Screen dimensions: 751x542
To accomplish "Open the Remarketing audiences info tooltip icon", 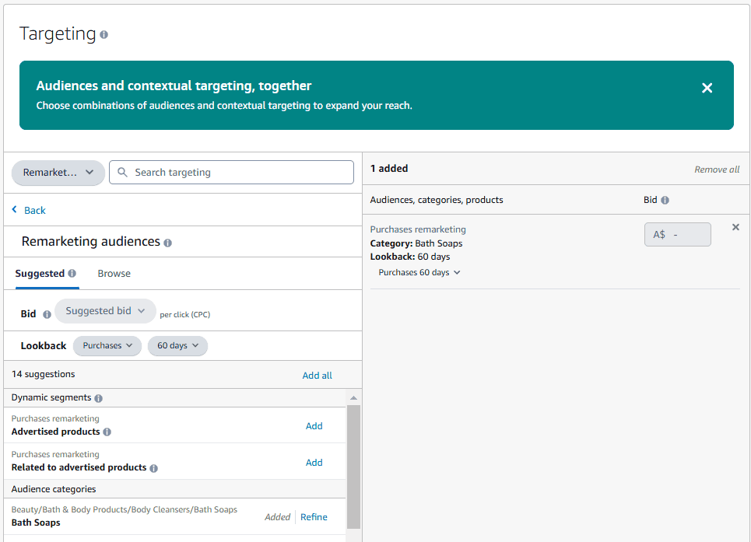I will [x=168, y=243].
